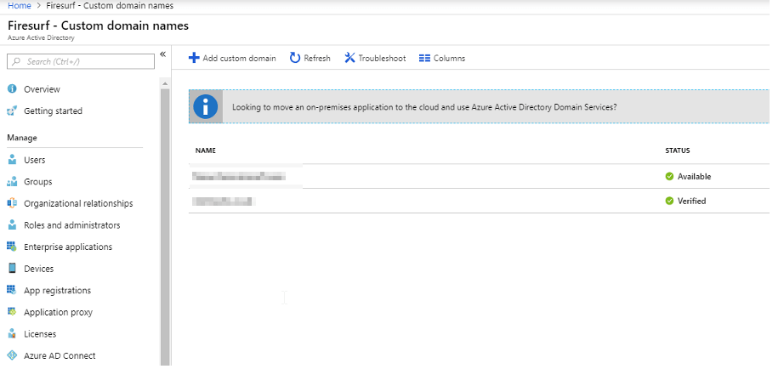
Task: Click the App registrations icon
Action: tap(13, 290)
